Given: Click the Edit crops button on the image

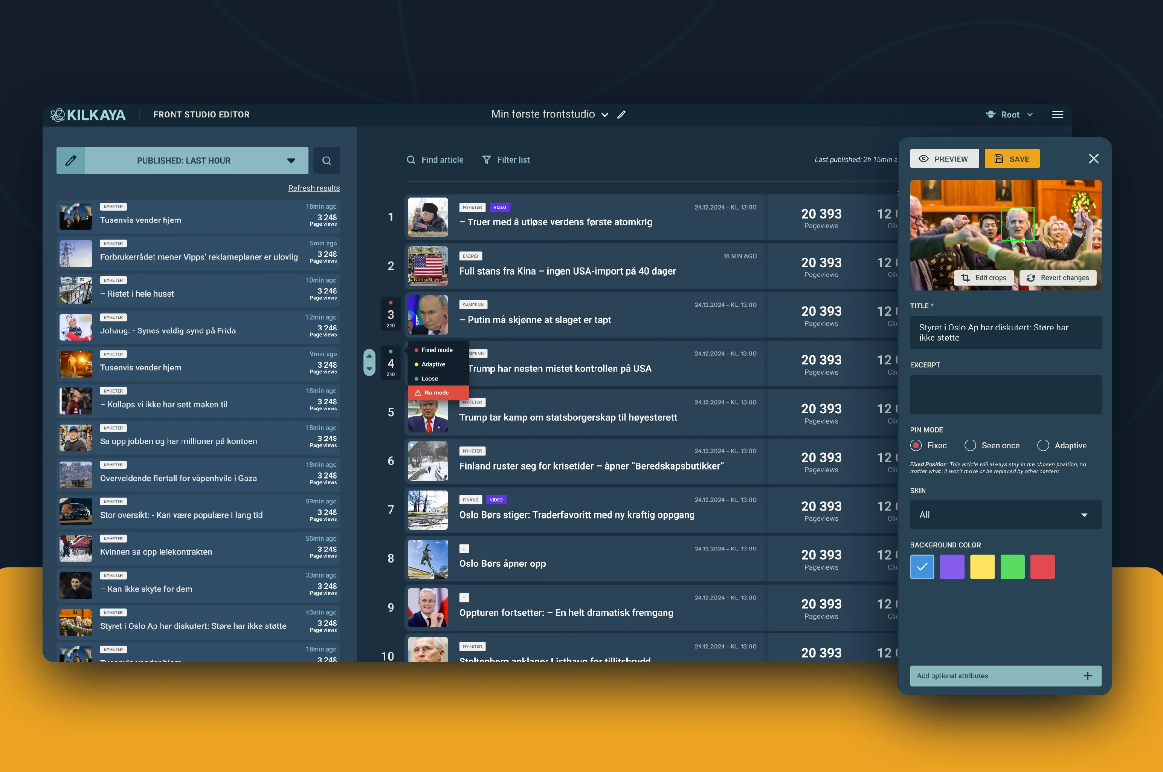Looking at the screenshot, I should [983, 278].
